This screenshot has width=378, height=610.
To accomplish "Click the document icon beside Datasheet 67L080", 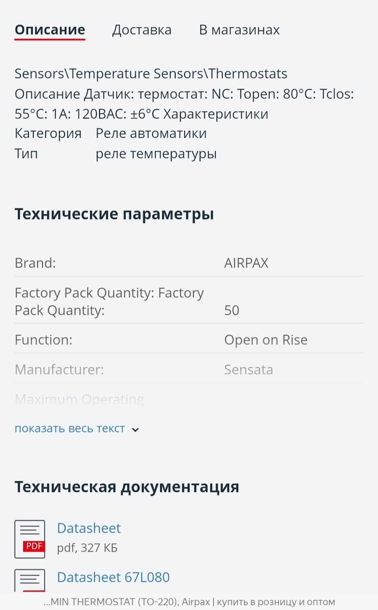I will tap(30, 580).
